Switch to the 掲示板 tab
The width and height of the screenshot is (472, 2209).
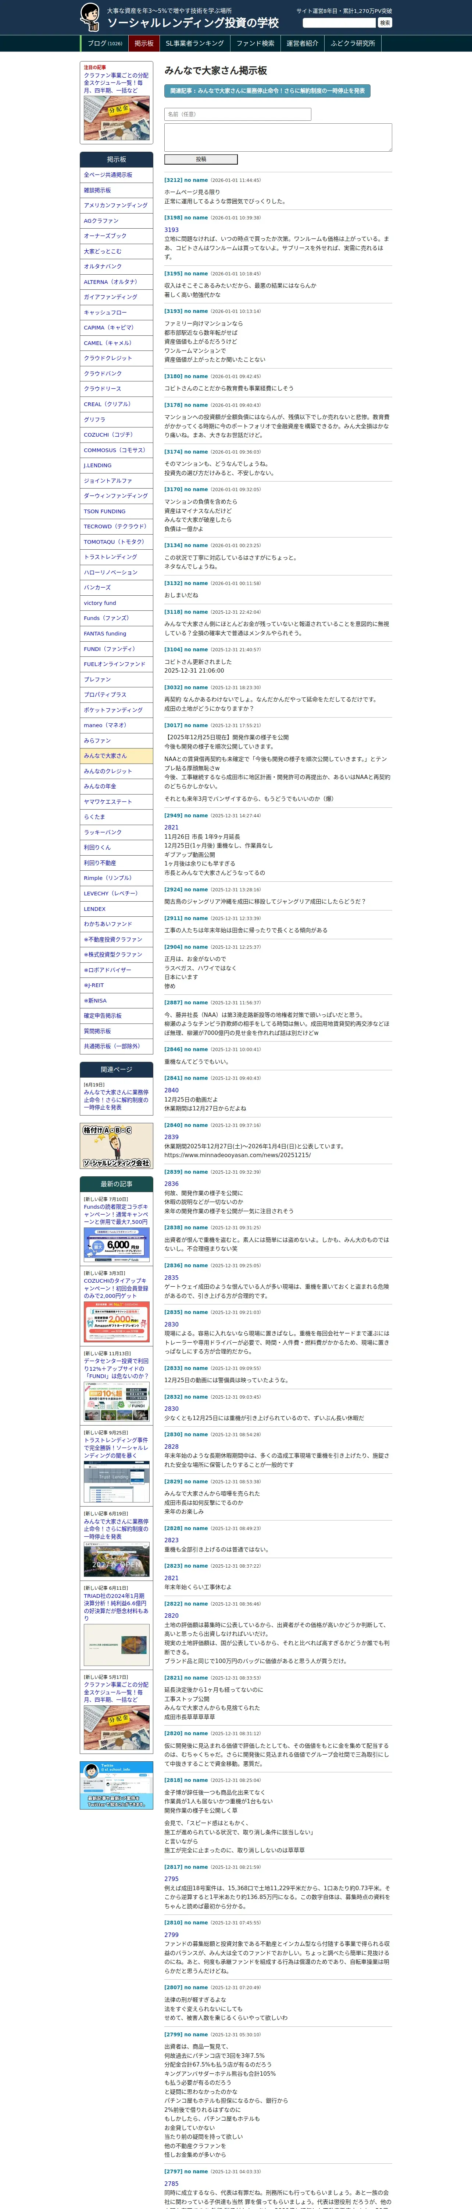click(144, 44)
